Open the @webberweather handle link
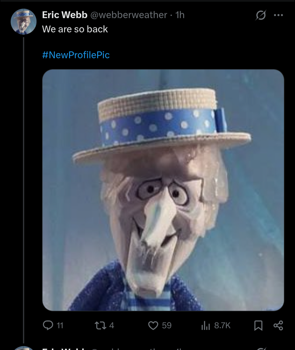This screenshot has width=295, height=350. coord(128,15)
